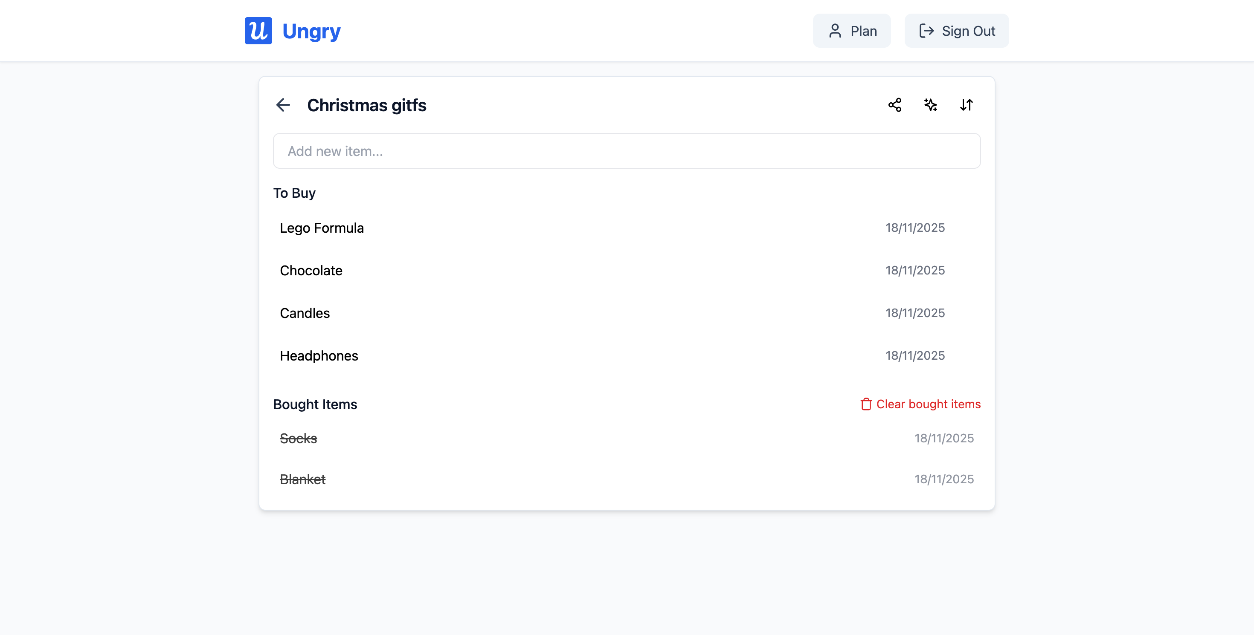1254x635 pixels.
Task: Go back using the arrow icon
Action: click(x=283, y=105)
